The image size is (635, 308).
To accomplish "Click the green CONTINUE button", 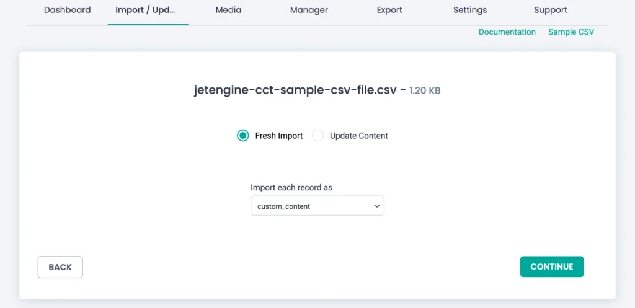I will (551, 266).
